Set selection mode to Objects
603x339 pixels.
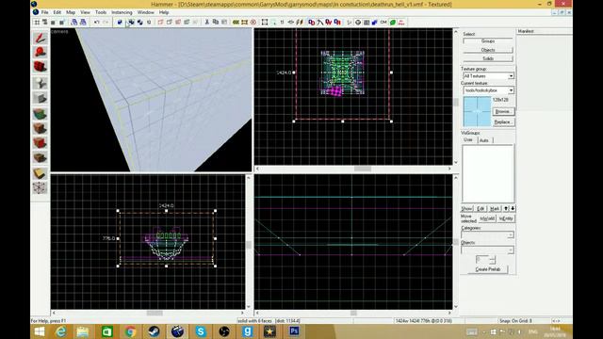coord(488,50)
